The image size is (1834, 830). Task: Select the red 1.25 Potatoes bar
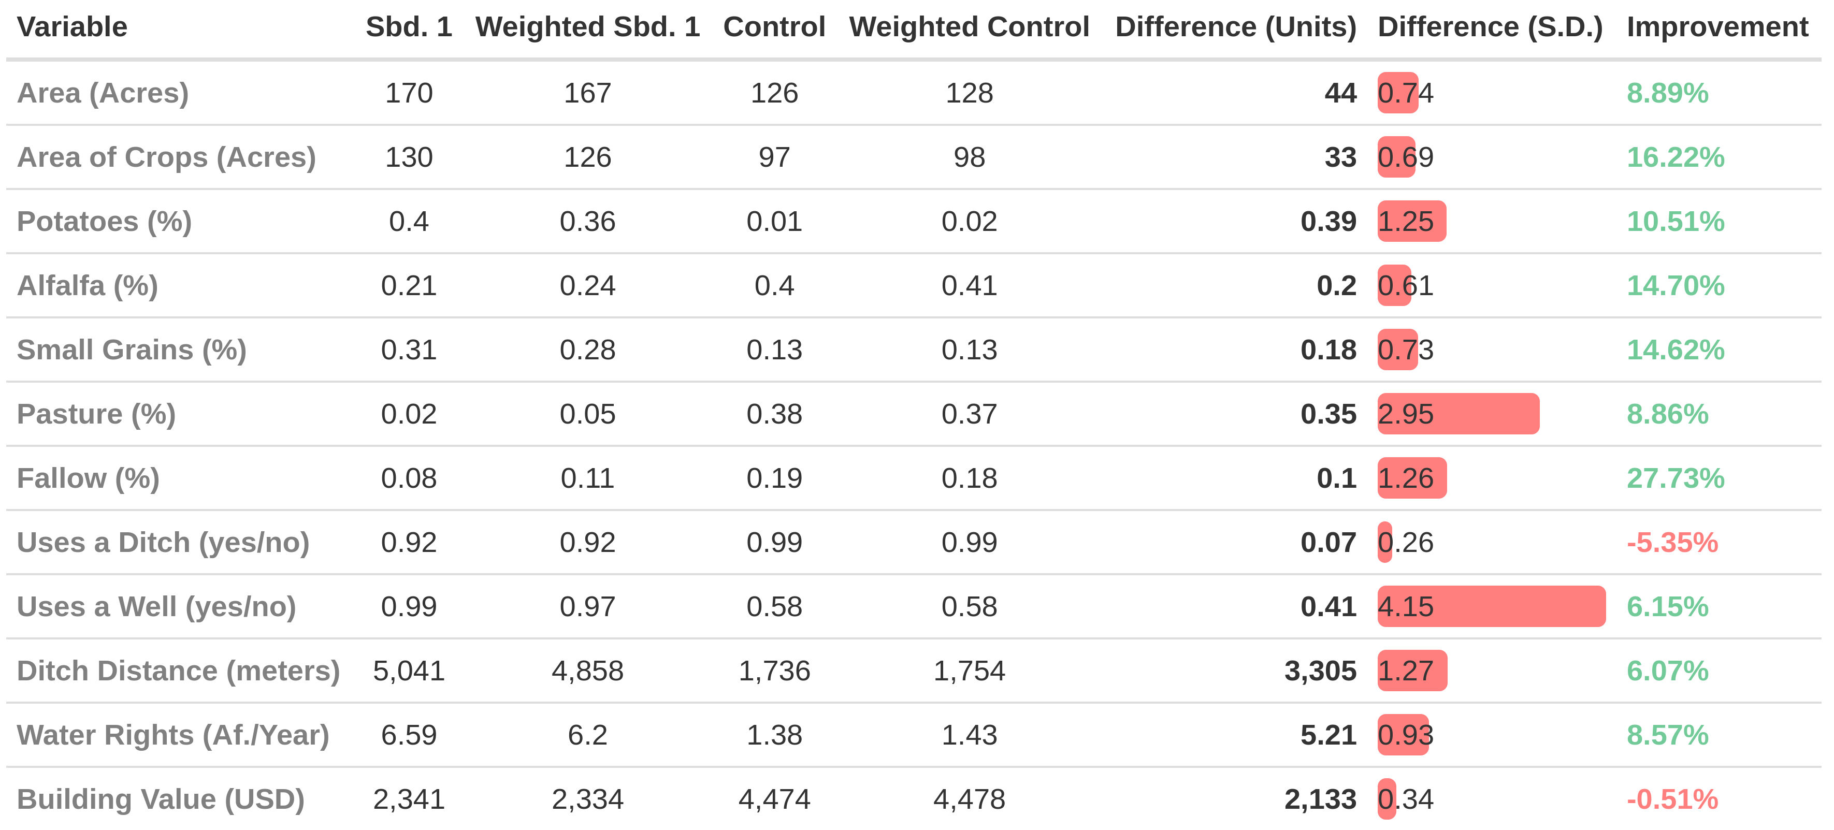click(1411, 222)
